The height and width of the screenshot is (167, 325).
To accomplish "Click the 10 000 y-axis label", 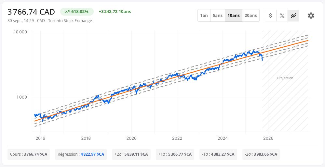I will [x=20, y=32].
